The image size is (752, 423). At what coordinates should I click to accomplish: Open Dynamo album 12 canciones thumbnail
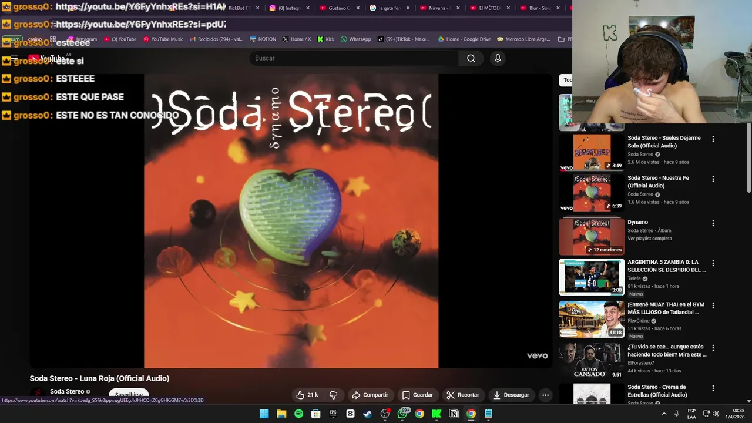tap(591, 236)
